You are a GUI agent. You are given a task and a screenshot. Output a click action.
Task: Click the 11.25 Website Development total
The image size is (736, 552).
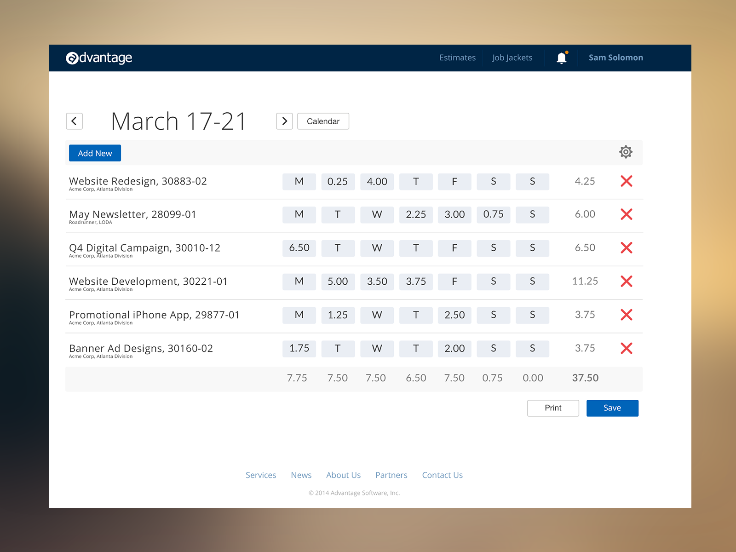tap(585, 282)
